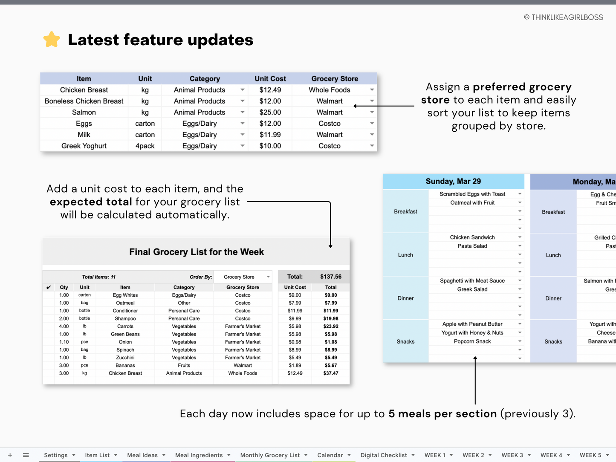Image resolution: width=616 pixels, height=462 pixels.
Task: Select the Meal Ingredients tab
Action: (x=199, y=455)
